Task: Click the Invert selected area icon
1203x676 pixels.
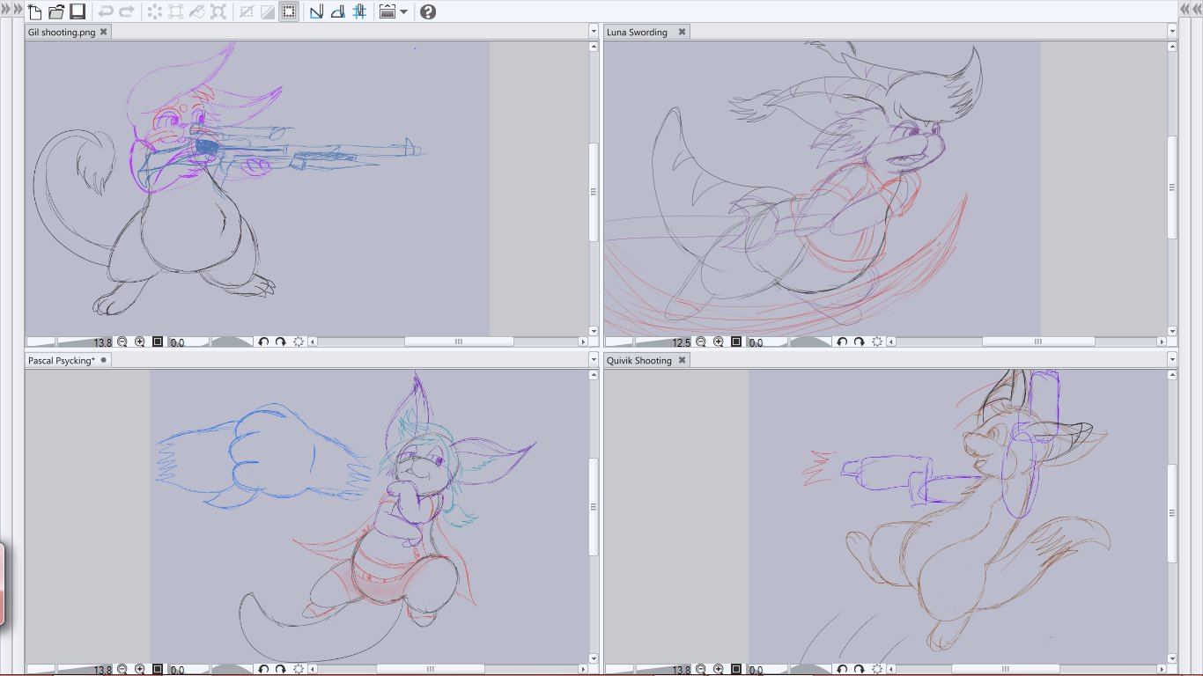Action: [x=268, y=11]
